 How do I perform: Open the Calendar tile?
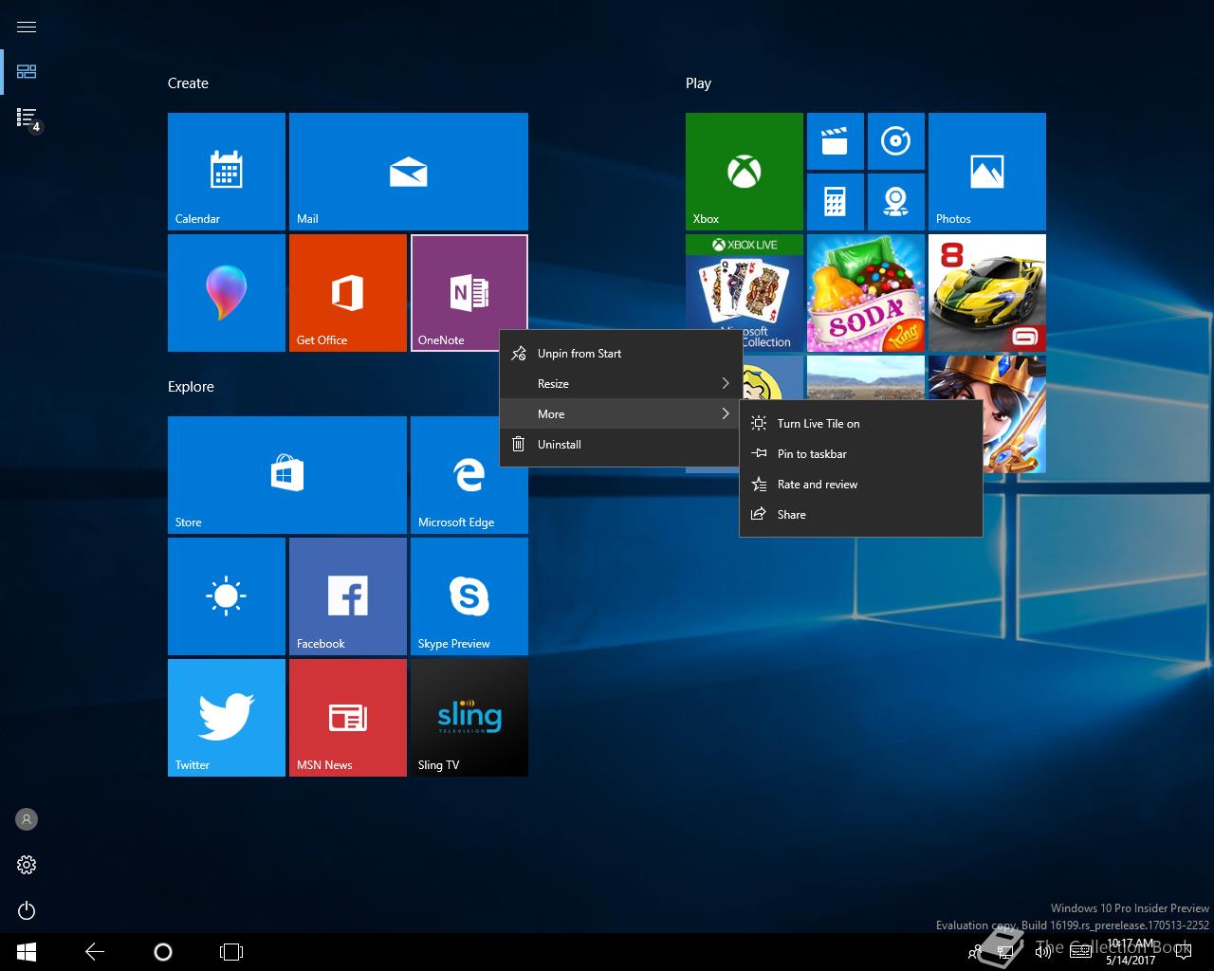click(x=227, y=172)
